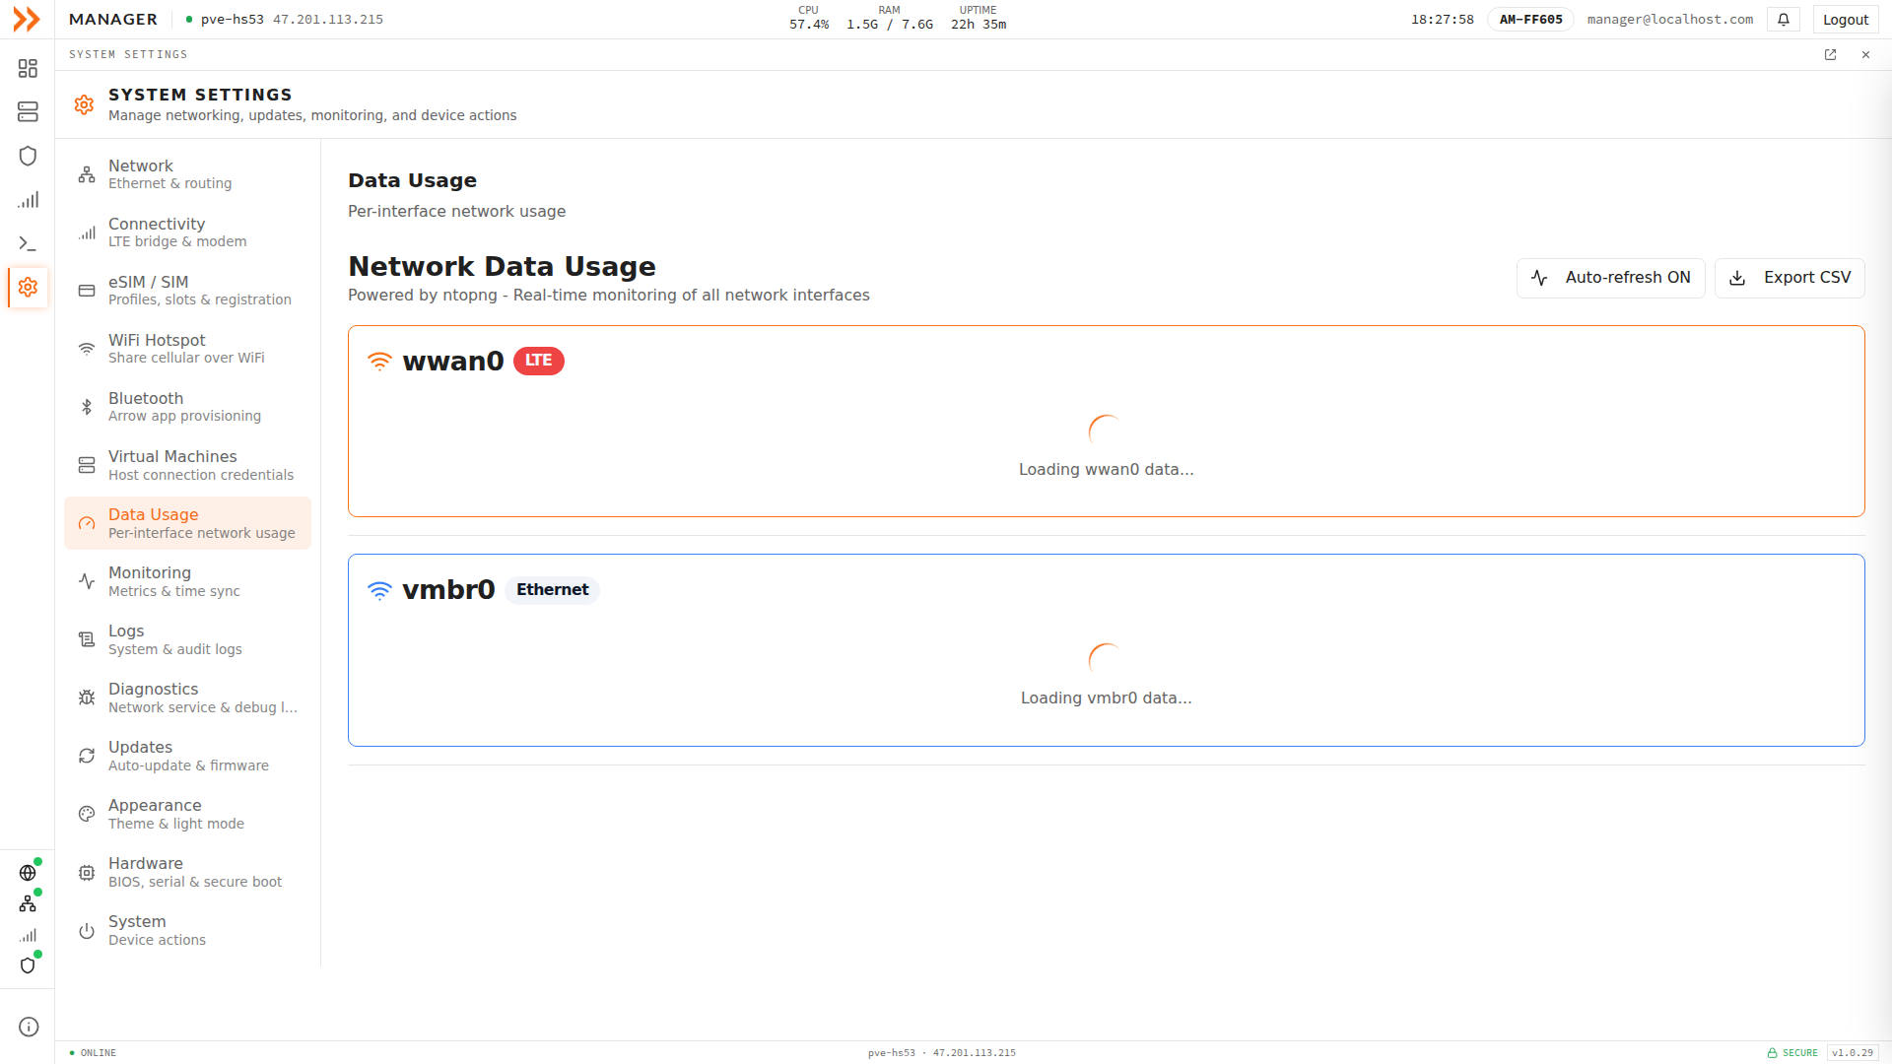Screen dimensions: 1892x1064
Task: Click the vmbr0 interface heading
Action: click(448, 590)
